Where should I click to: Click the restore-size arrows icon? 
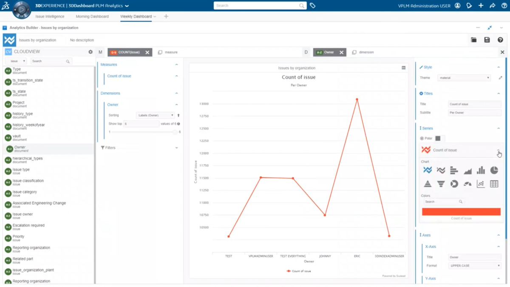[x=490, y=28]
